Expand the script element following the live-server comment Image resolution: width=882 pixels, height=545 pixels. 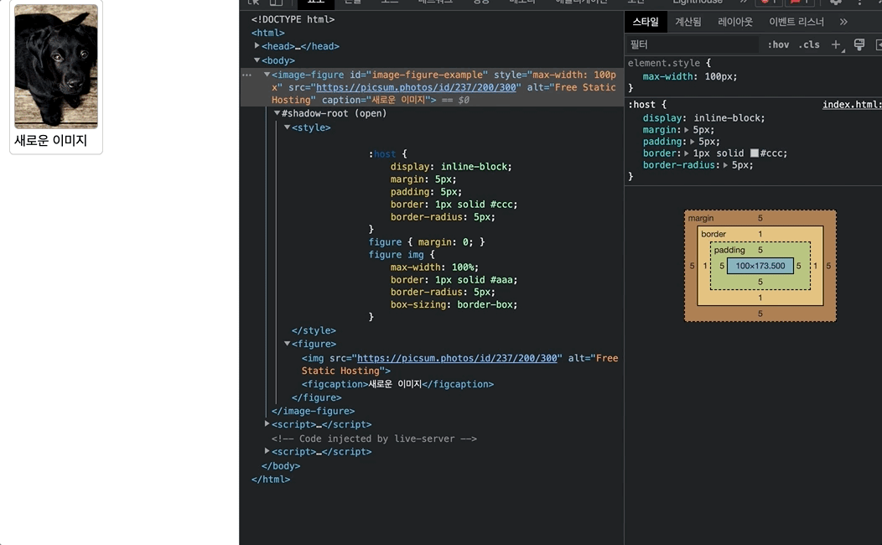coord(267,450)
